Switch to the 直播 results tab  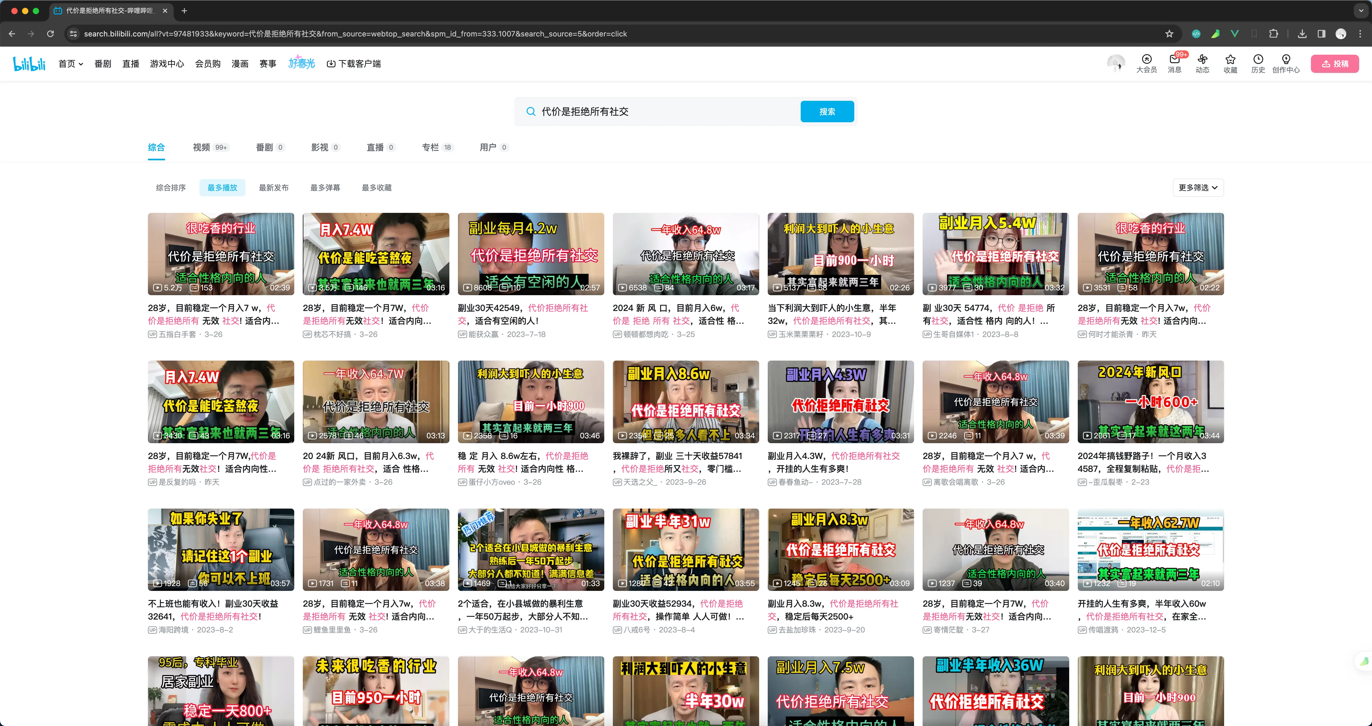(x=381, y=147)
